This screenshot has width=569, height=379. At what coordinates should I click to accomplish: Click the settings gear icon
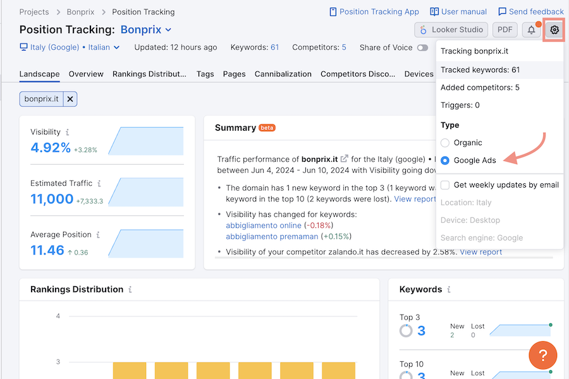click(554, 30)
